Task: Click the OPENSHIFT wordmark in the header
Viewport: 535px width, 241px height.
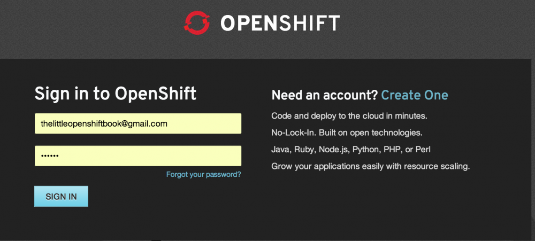Action: [280, 23]
